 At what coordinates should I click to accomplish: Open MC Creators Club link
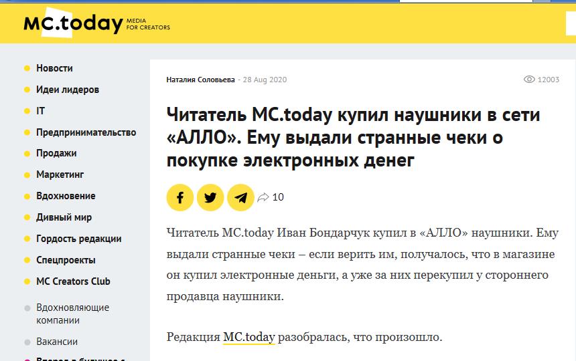point(73,281)
